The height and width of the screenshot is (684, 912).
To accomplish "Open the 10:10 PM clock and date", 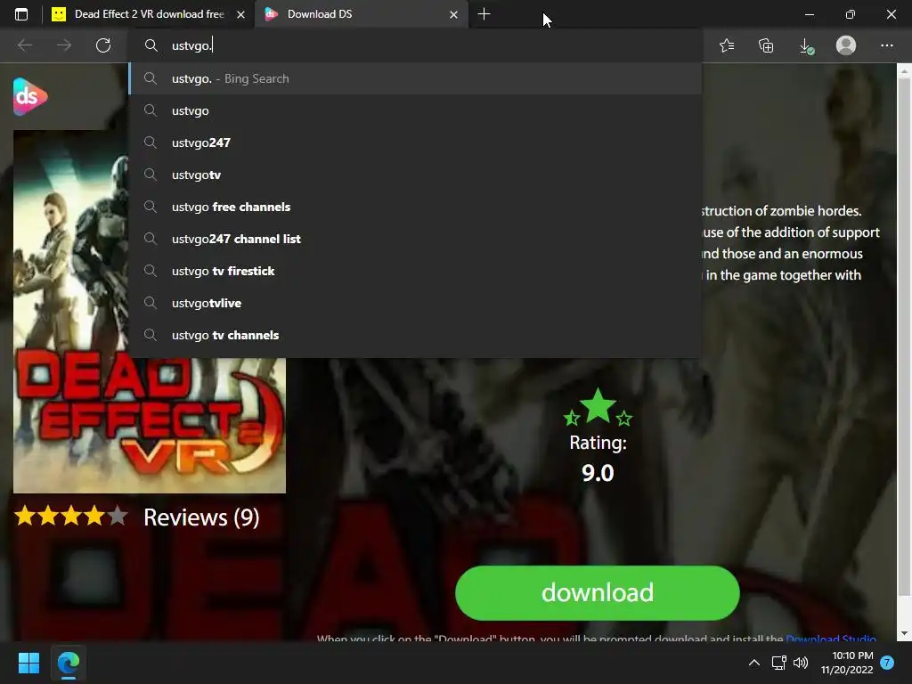I will [x=847, y=663].
